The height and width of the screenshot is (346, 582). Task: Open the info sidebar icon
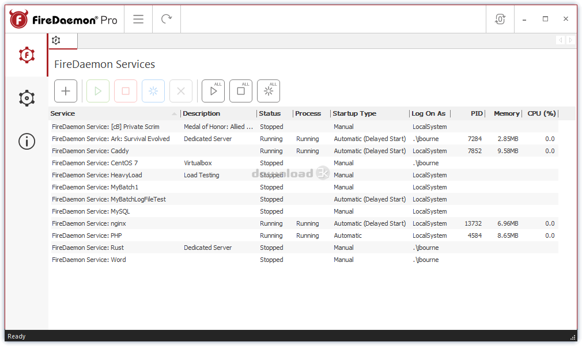(x=27, y=141)
